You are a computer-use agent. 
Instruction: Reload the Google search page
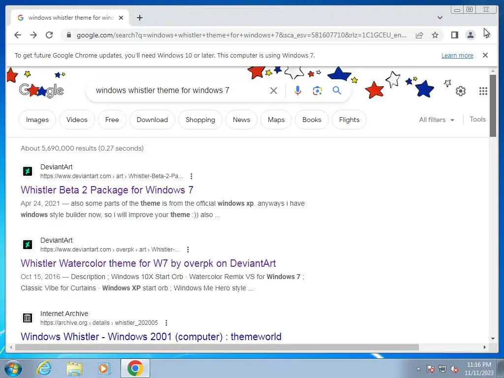(x=49, y=35)
